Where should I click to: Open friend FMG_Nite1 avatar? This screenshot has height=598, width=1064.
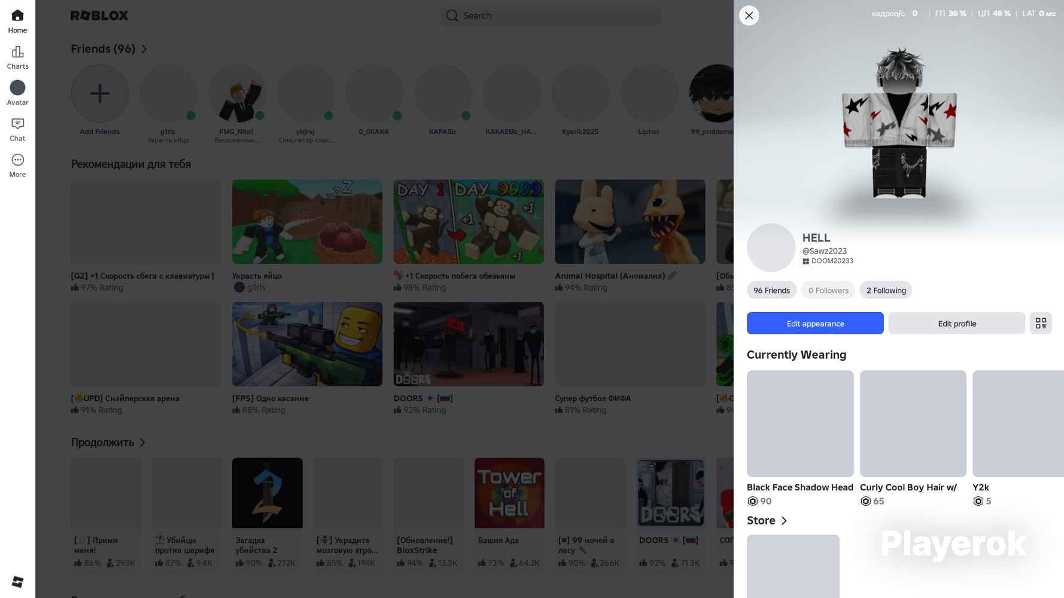(x=237, y=93)
